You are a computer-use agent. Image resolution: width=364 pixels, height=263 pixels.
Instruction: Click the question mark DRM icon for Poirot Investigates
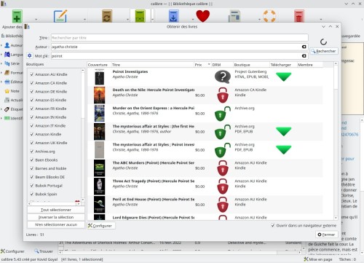(223, 76)
